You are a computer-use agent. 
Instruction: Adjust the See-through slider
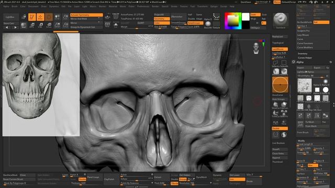coord(263,2)
